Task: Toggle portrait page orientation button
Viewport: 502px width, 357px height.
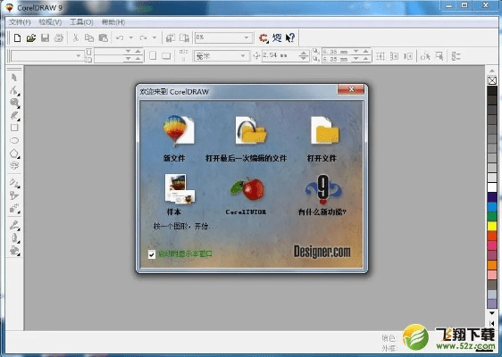Action: (153, 55)
